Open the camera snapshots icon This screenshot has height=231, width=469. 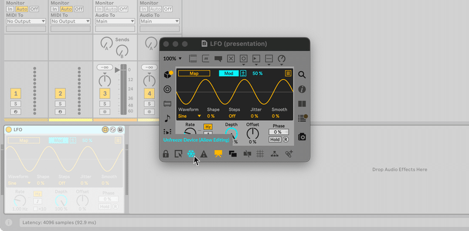(302, 137)
